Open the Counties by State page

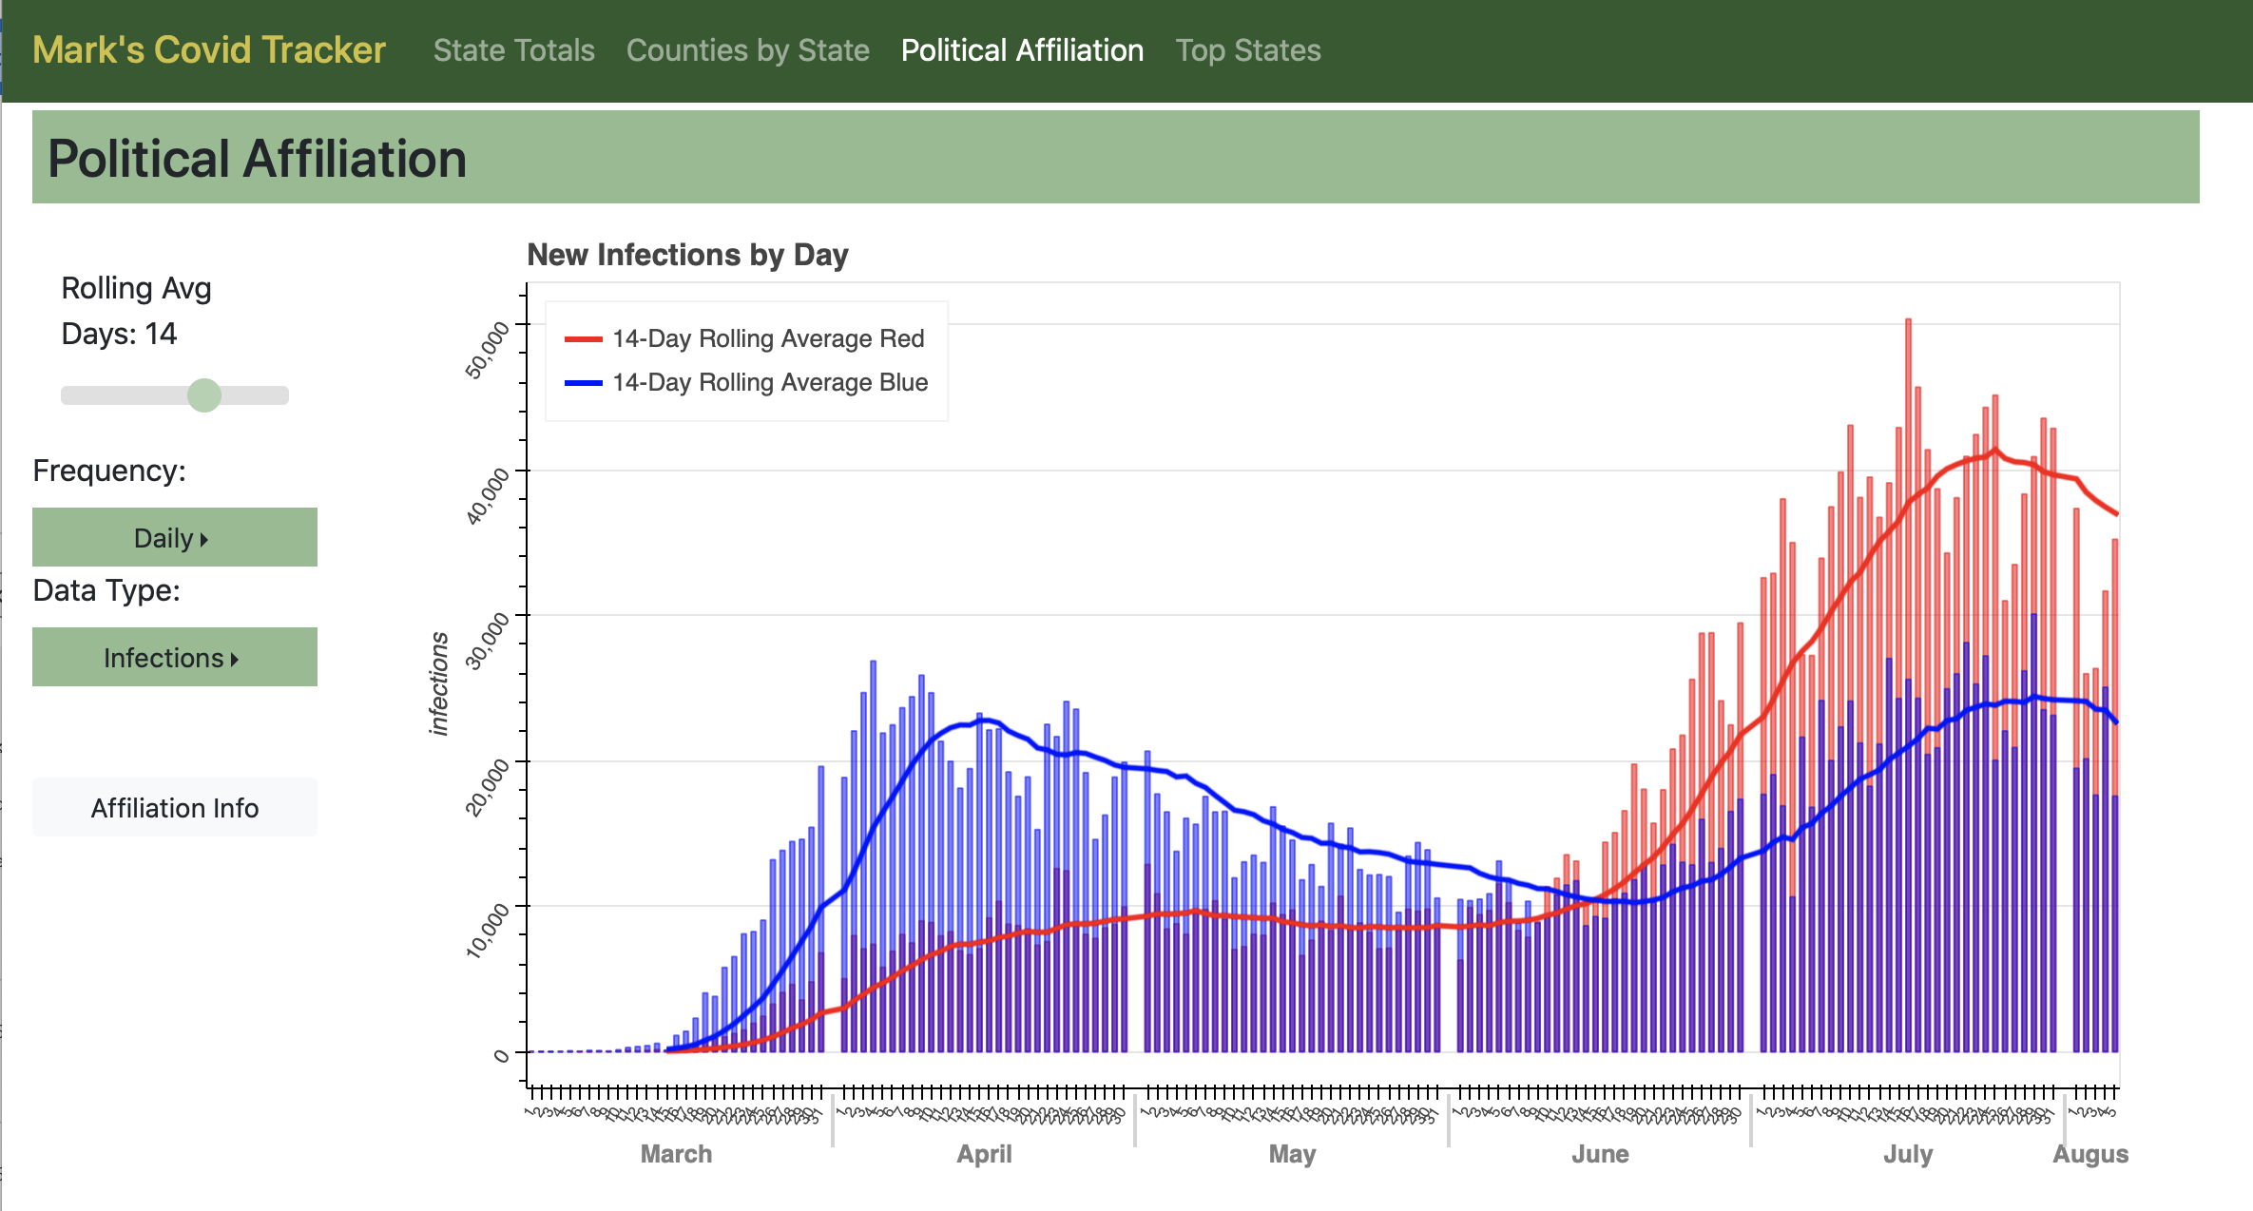pyautogui.click(x=747, y=50)
